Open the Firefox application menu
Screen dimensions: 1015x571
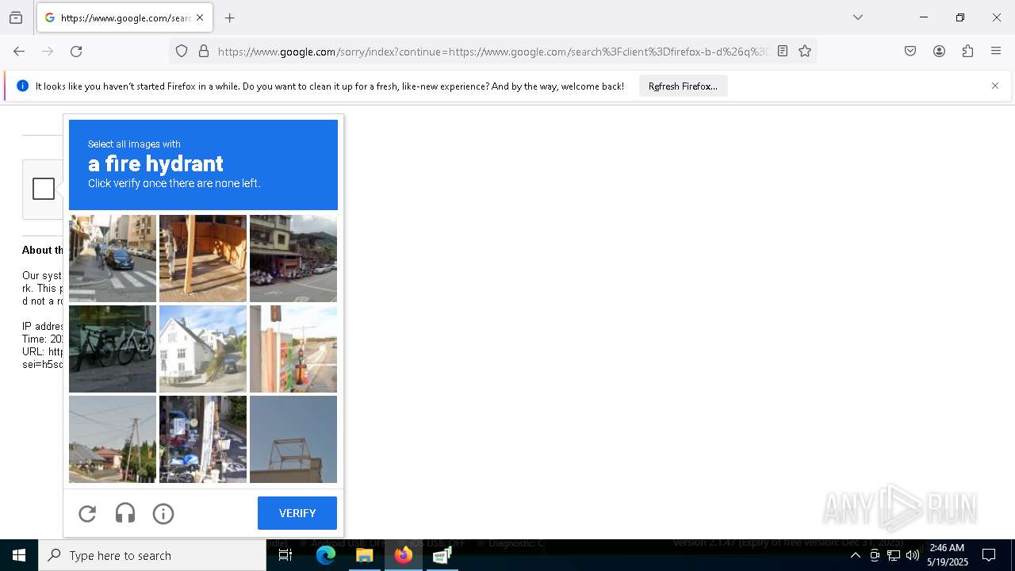coord(996,52)
